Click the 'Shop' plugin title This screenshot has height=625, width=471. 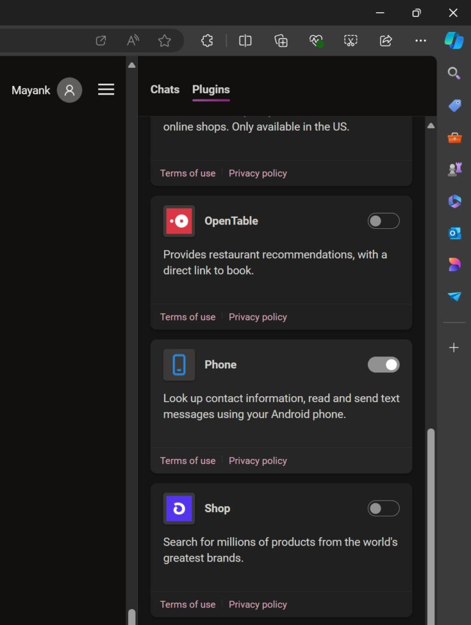pyautogui.click(x=217, y=508)
